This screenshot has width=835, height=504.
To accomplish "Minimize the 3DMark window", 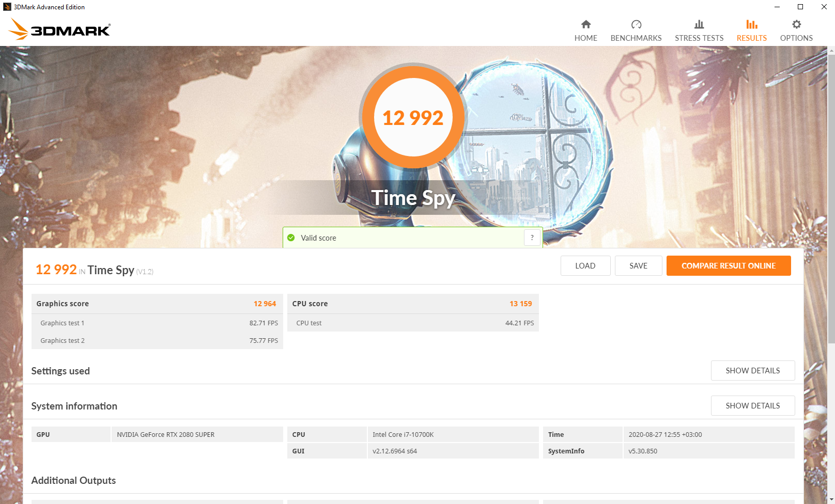I will [777, 7].
